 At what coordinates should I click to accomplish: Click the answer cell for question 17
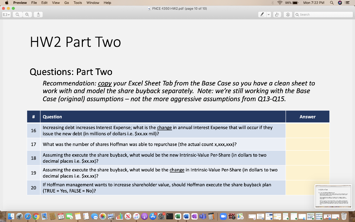pyautogui.click(x=308, y=144)
